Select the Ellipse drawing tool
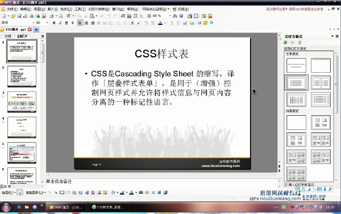This screenshot has height=214, width=341. click(x=68, y=192)
